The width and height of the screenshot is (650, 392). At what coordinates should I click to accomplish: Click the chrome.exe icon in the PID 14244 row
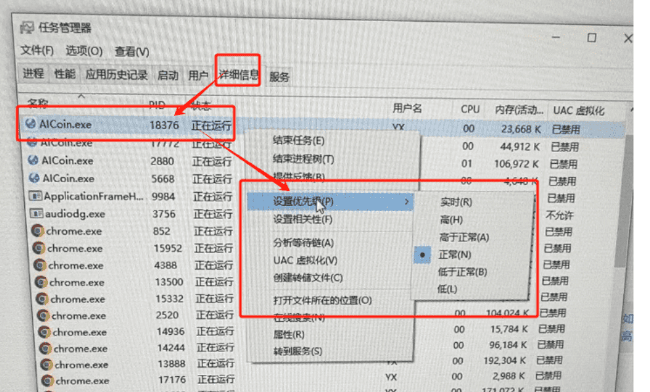(x=46, y=349)
